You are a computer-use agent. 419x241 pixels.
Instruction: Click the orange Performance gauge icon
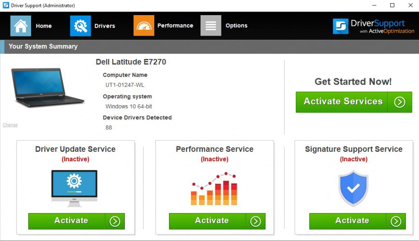[x=144, y=25]
